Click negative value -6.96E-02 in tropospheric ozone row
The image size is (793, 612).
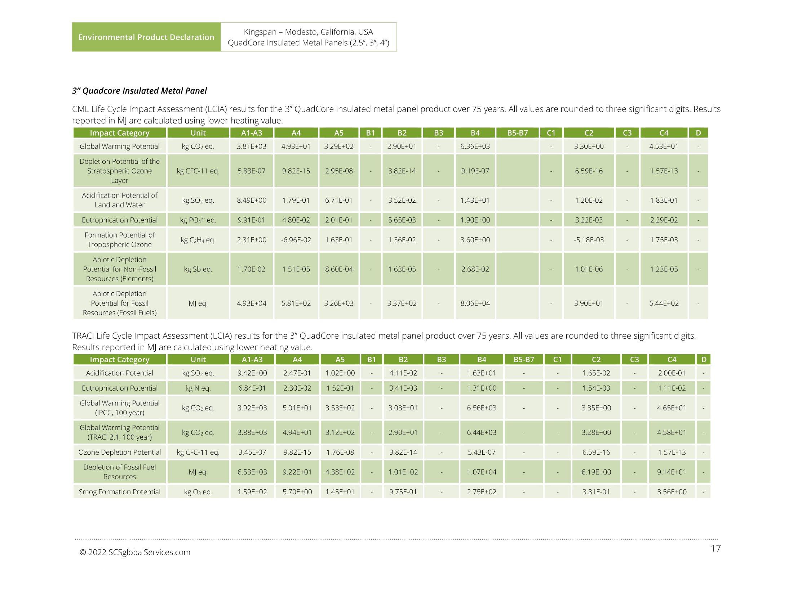[x=296, y=240]
